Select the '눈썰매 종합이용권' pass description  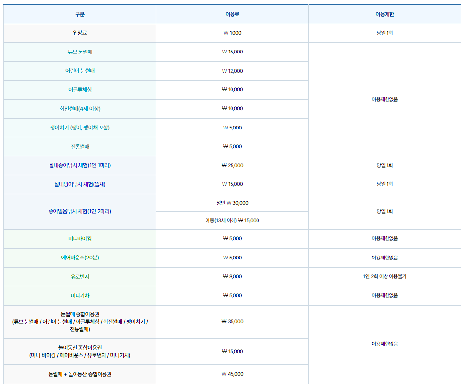[x=80, y=322]
